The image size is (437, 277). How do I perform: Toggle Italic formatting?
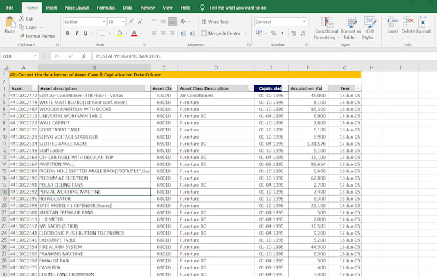[x=76, y=33]
